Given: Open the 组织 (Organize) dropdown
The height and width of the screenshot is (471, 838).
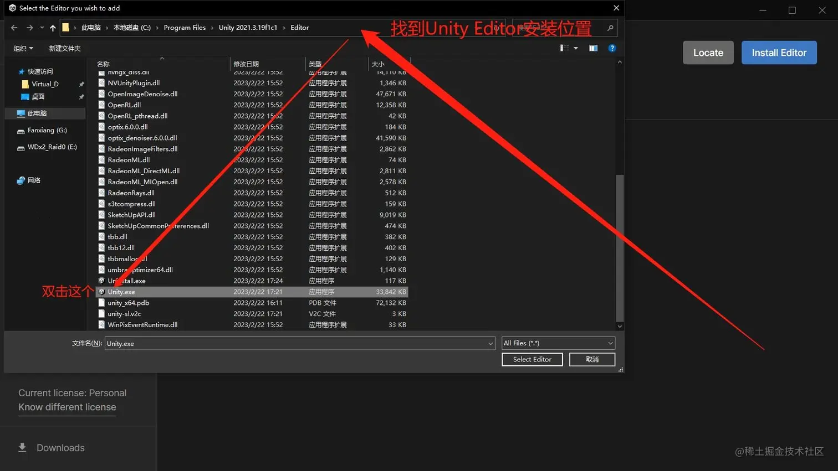Looking at the screenshot, I should 22,48.
